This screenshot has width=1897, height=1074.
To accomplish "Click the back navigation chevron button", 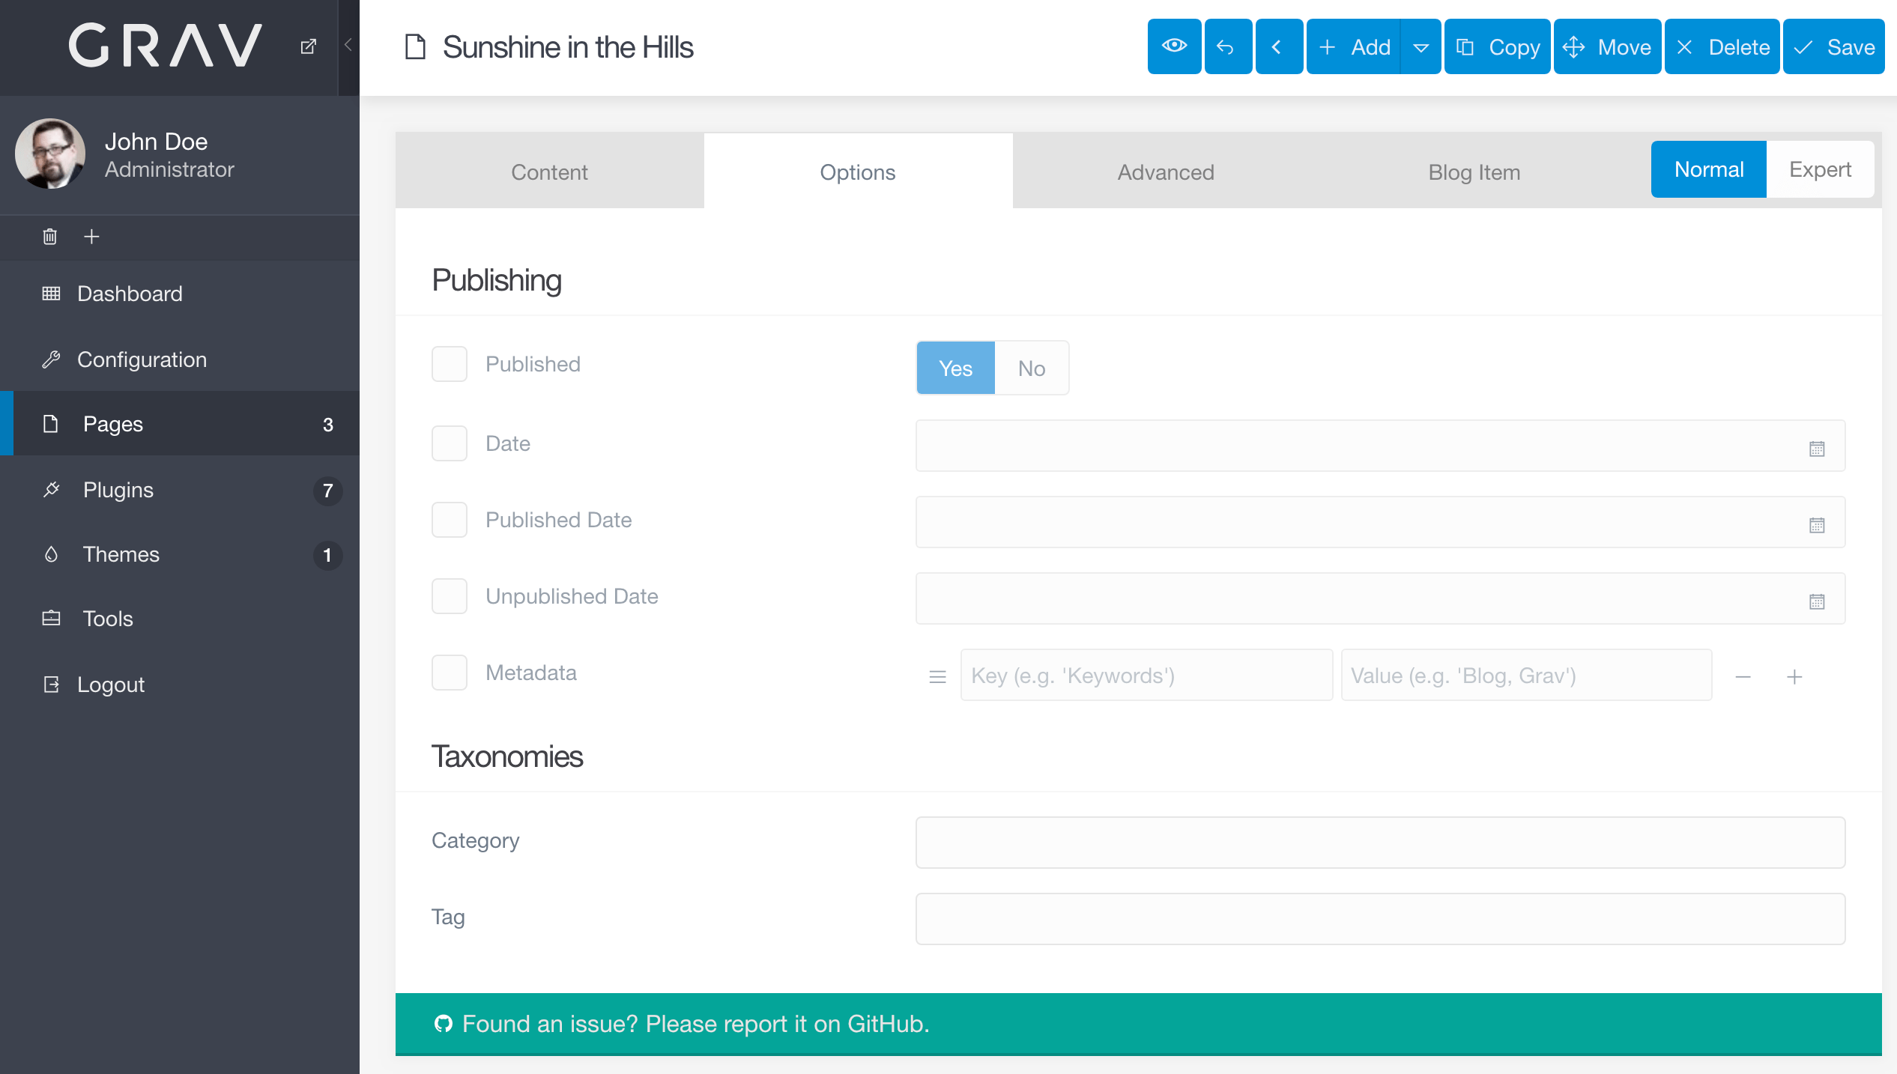I will coord(1279,46).
